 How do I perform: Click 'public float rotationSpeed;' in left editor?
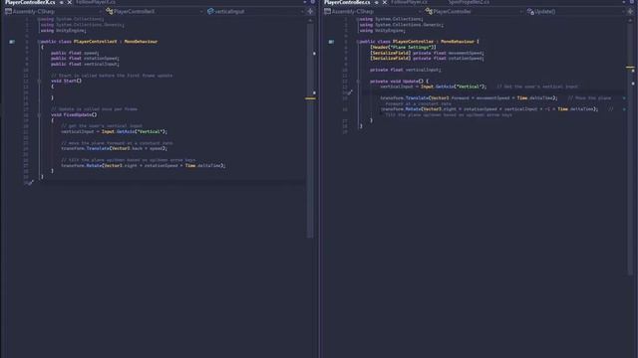tap(85, 59)
